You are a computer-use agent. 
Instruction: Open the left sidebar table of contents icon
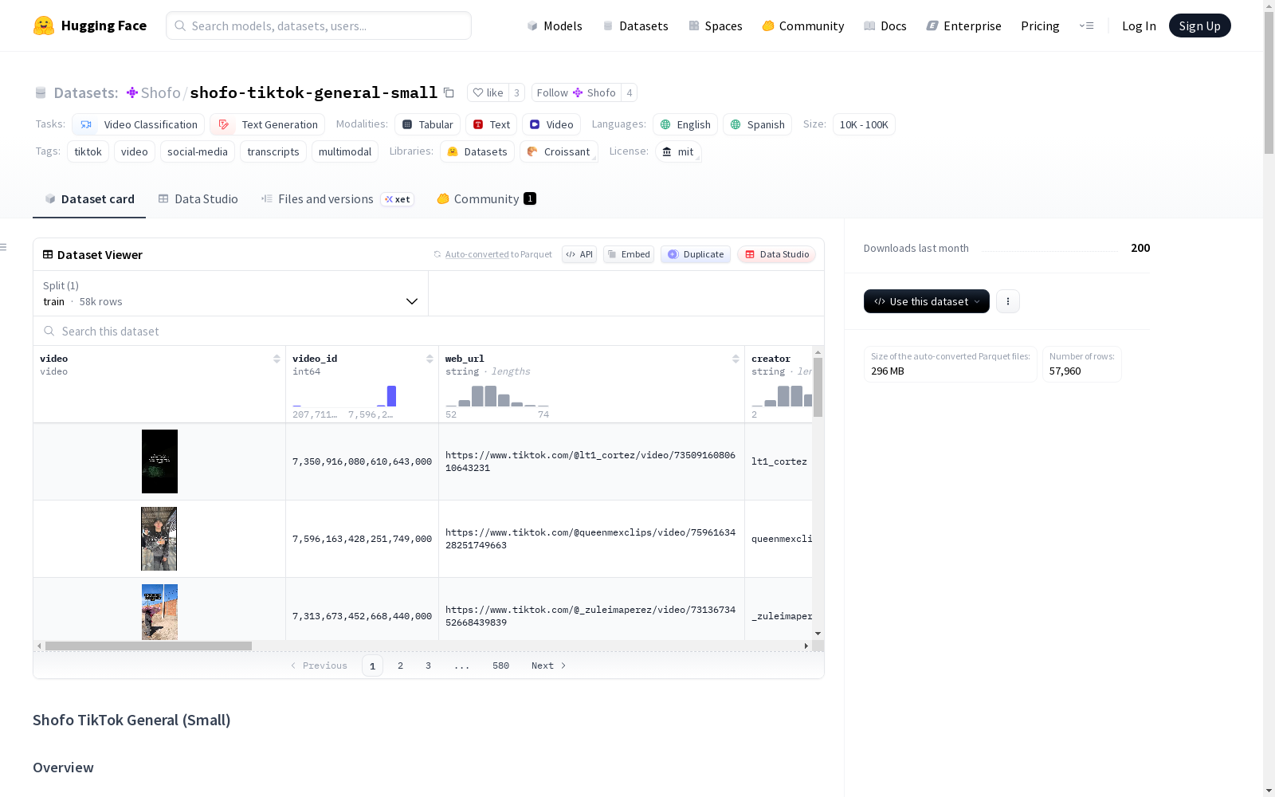tap(4, 247)
